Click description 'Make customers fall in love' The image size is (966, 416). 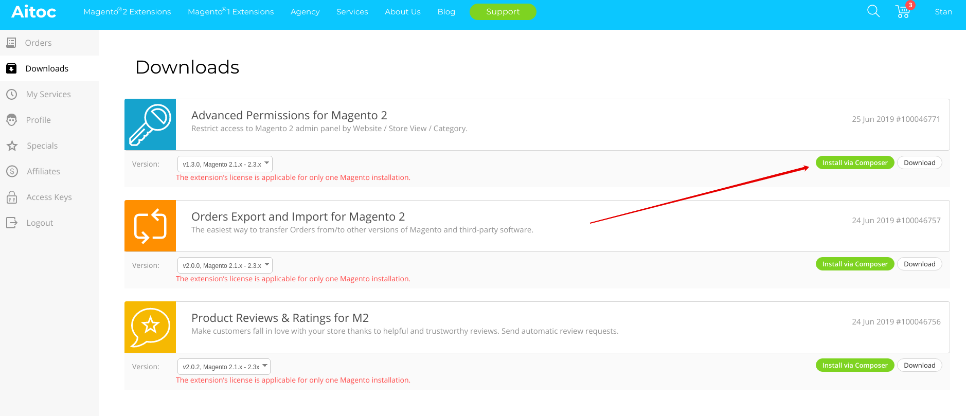pos(405,331)
